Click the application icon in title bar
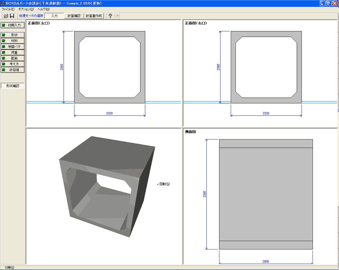 tap(3, 3)
